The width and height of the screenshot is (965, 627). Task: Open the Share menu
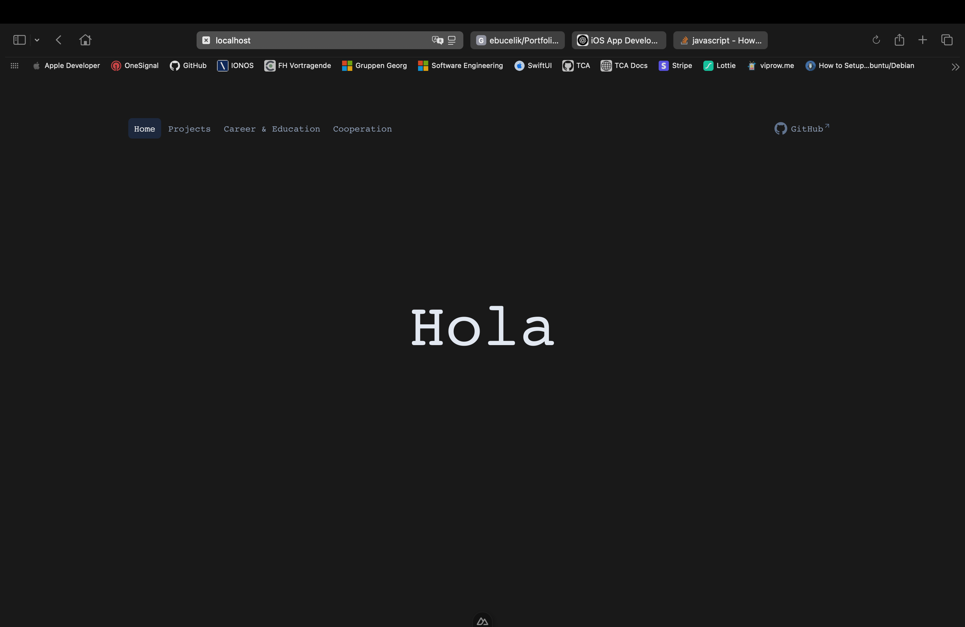coord(899,40)
